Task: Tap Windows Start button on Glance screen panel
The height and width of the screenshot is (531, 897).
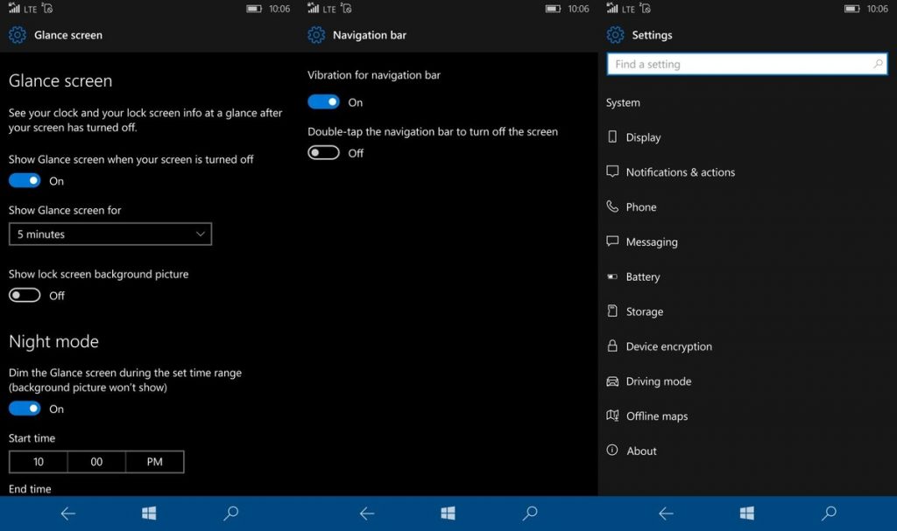Action: point(149,514)
